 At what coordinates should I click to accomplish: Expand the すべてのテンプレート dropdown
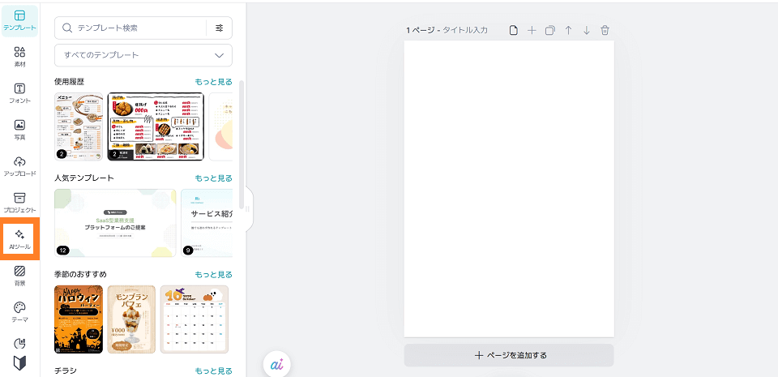click(x=143, y=55)
